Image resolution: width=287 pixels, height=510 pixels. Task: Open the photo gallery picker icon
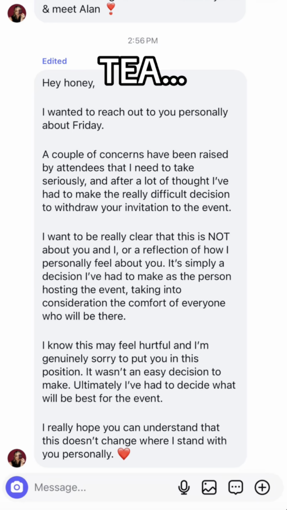(x=209, y=487)
